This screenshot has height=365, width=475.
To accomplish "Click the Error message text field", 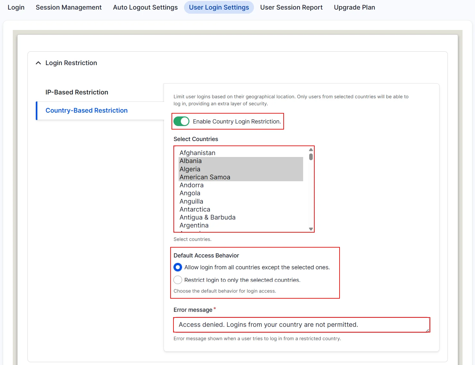I will coord(302,325).
